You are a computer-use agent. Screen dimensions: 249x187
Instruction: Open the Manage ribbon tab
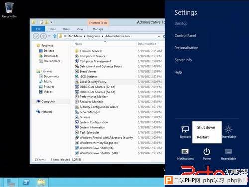(98, 29)
